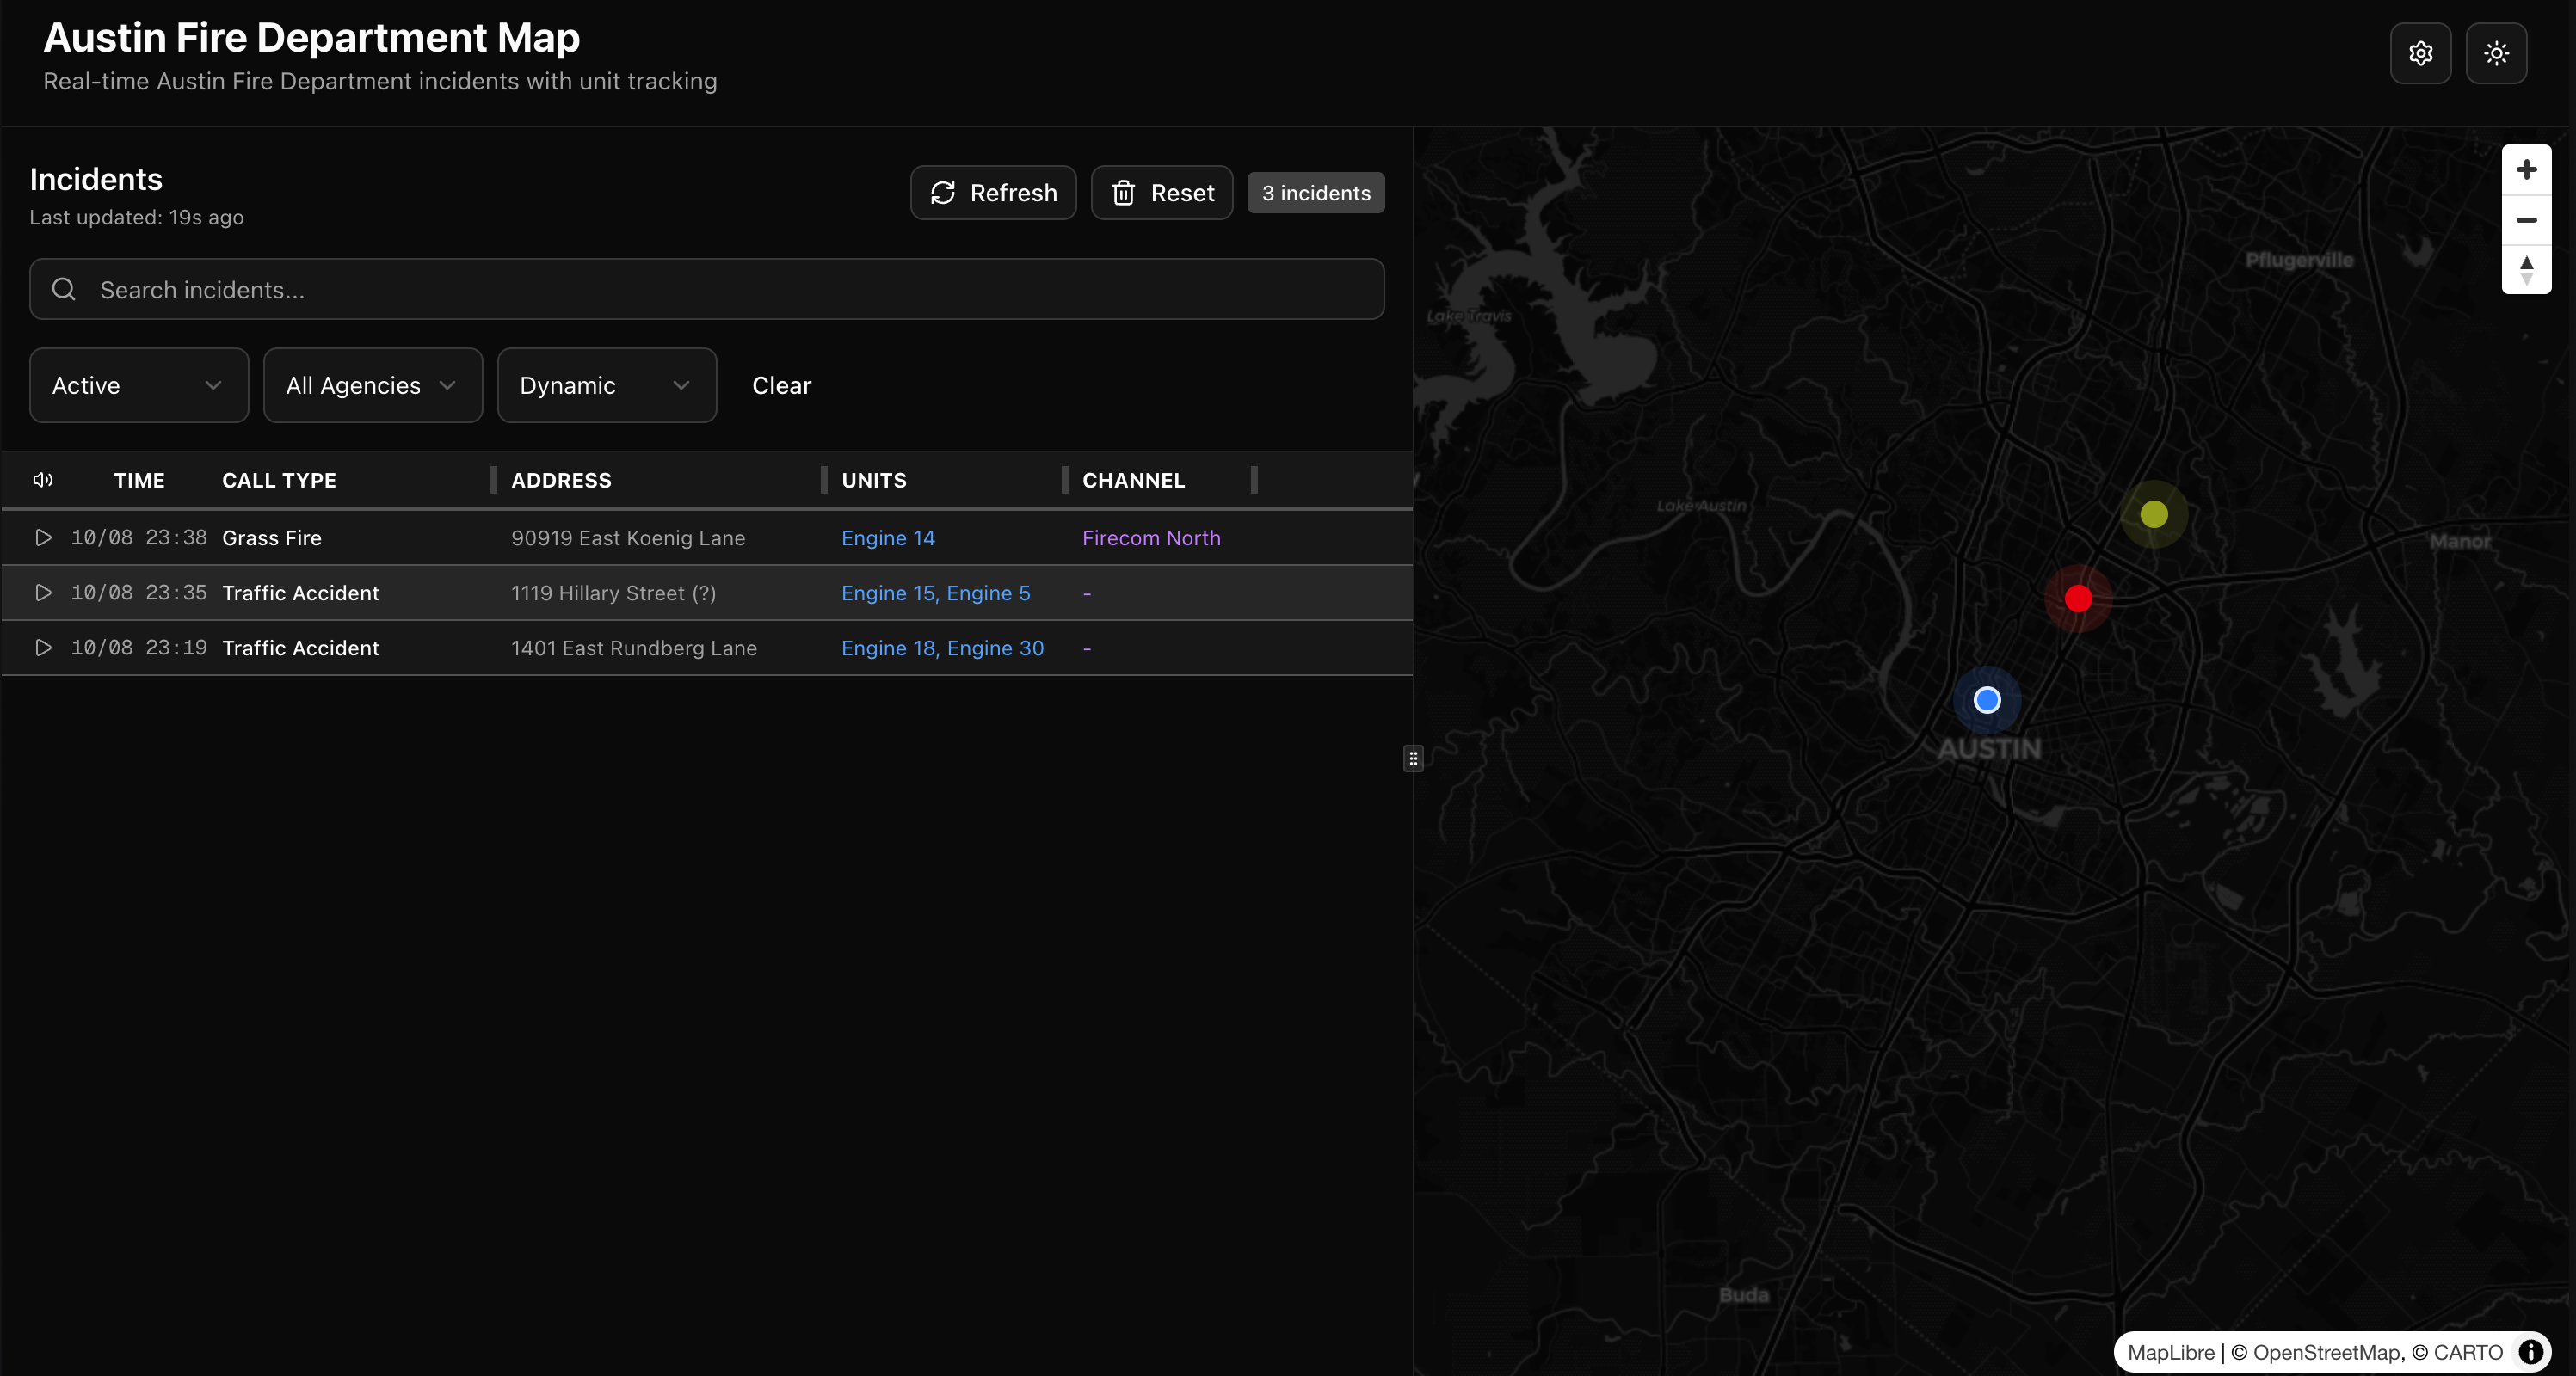
Task: Play audio for Rundberg Lane accident
Action: pyautogui.click(x=43, y=648)
